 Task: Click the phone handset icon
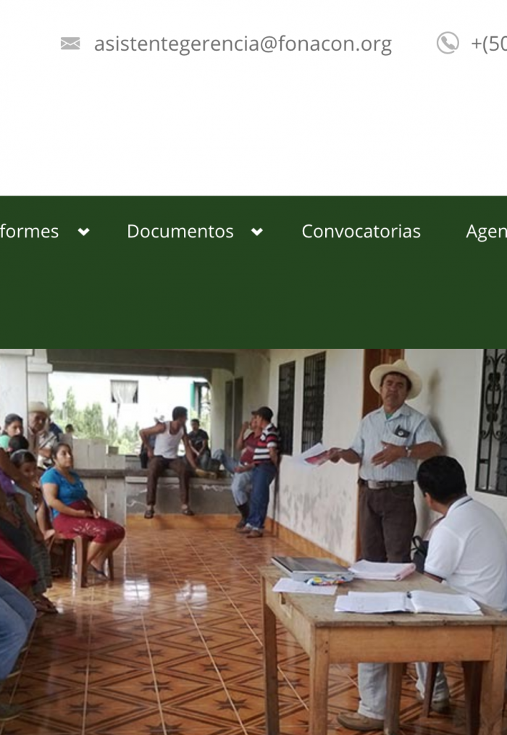click(448, 43)
